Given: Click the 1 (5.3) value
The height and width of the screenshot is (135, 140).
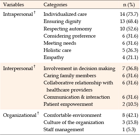Looking at the screenshot, I should tap(129, 130).
